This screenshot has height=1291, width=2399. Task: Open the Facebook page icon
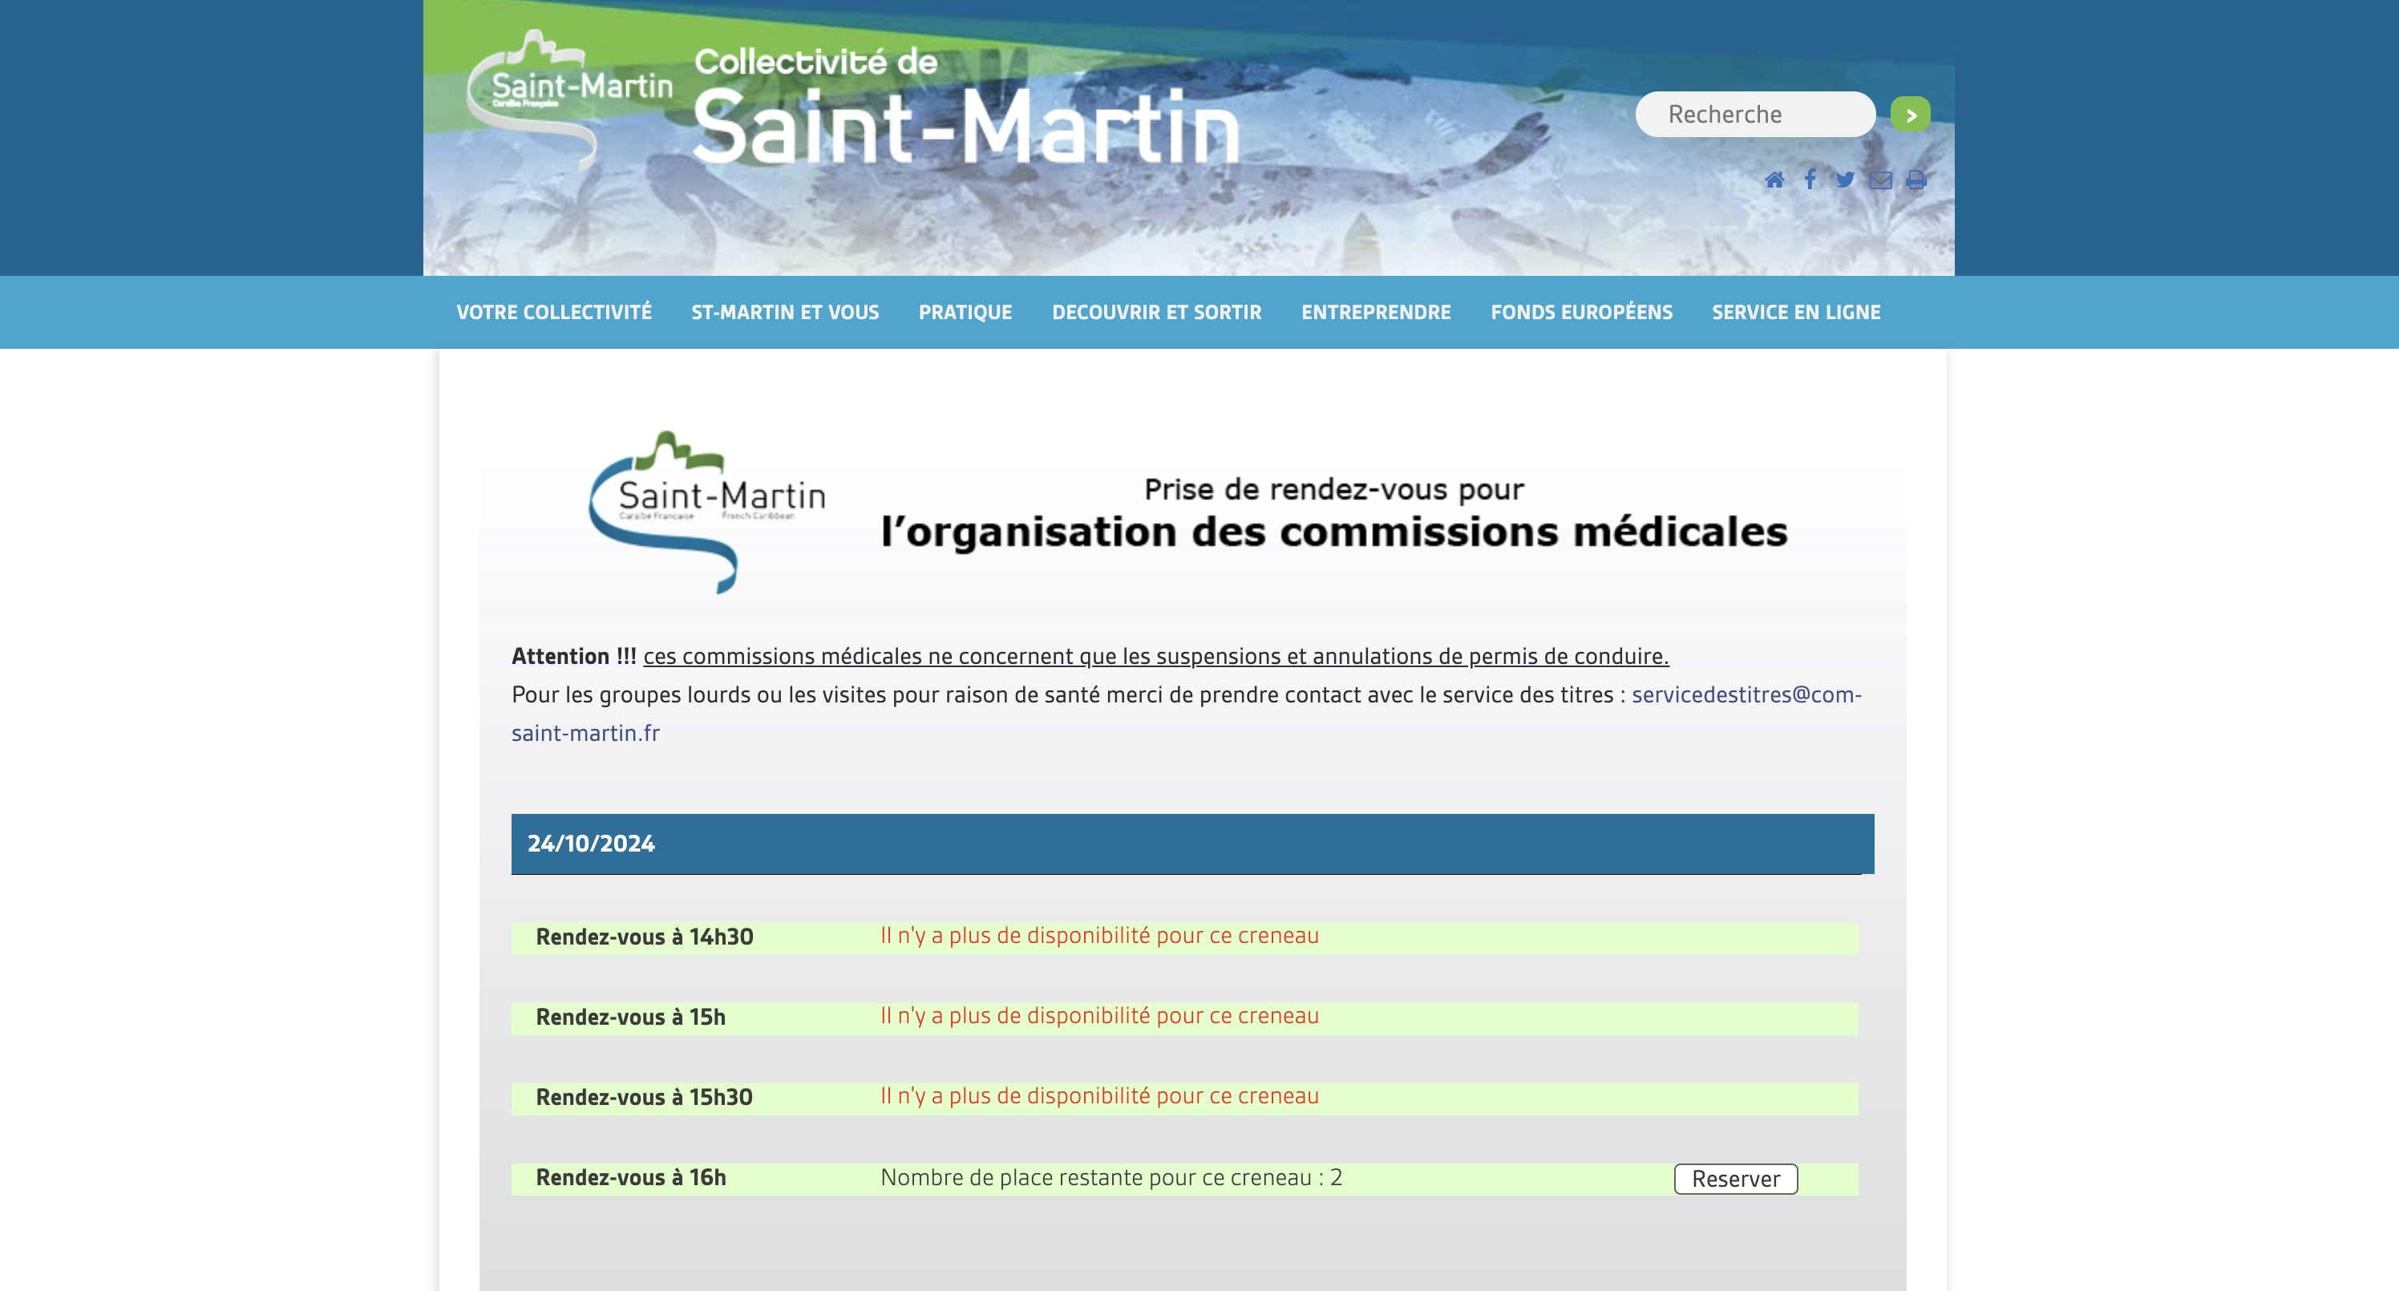[x=1810, y=180]
